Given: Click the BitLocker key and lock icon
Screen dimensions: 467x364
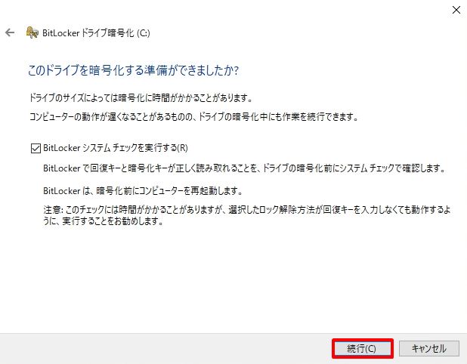Looking at the screenshot, I should 32,32.
